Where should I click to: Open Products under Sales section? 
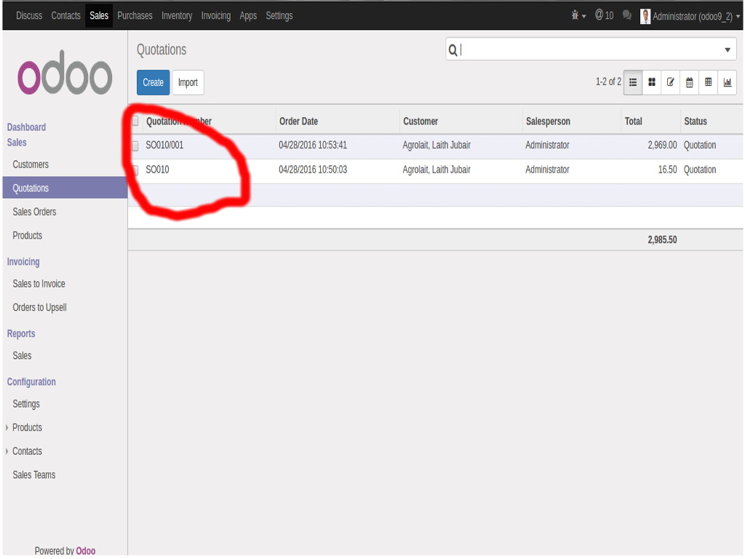27,236
